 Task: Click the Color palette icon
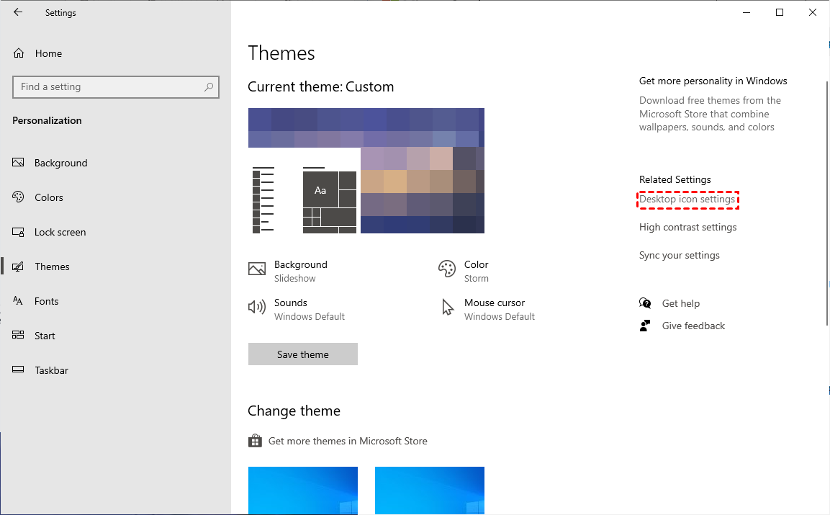click(447, 269)
